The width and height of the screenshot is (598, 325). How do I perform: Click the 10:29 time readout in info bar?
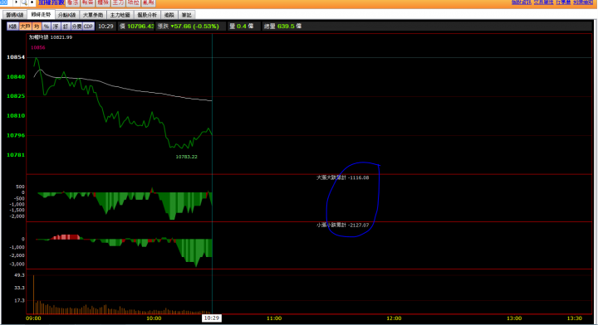(x=105, y=27)
